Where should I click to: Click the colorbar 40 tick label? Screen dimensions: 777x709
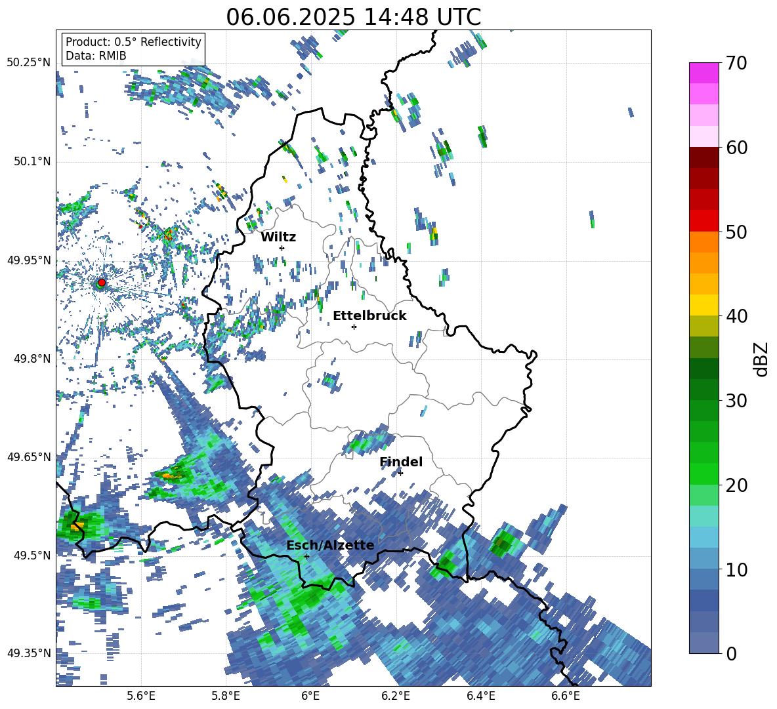pos(736,316)
